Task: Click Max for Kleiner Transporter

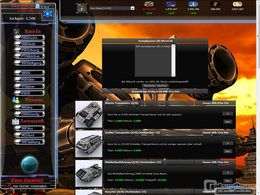Action: point(228,122)
